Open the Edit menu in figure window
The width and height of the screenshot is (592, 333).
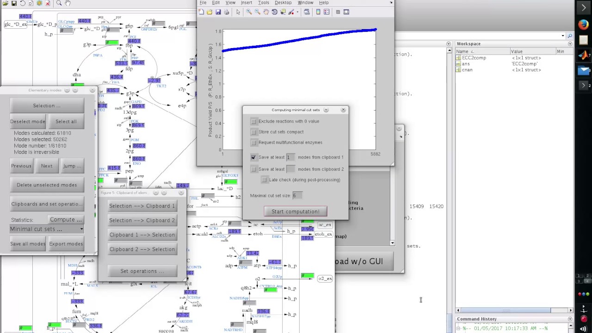(216, 3)
